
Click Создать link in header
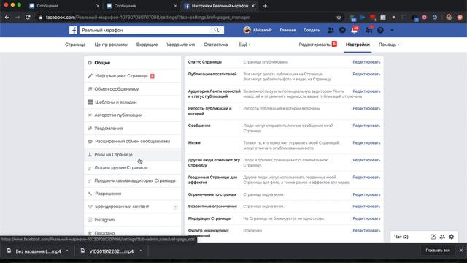pyautogui.click(x=312, y=30)
